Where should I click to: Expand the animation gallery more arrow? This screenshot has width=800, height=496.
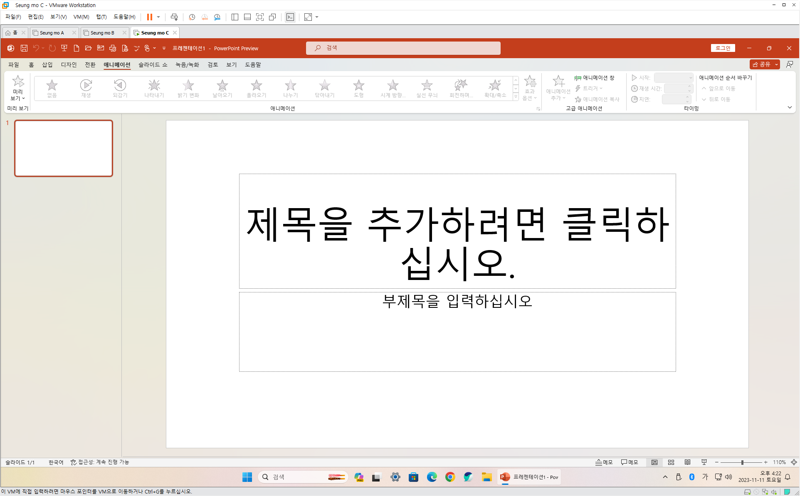(x=516, y=97)
